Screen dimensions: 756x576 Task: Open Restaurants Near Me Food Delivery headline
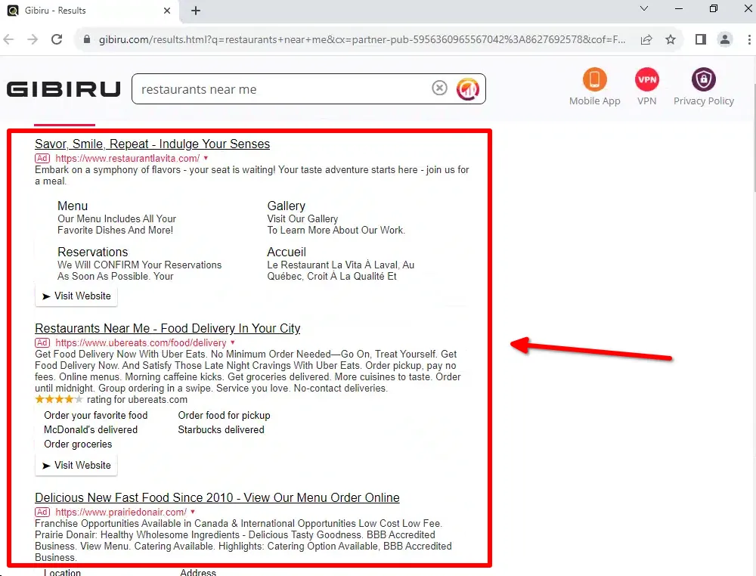pyautogui.click(x=167, y=328)
